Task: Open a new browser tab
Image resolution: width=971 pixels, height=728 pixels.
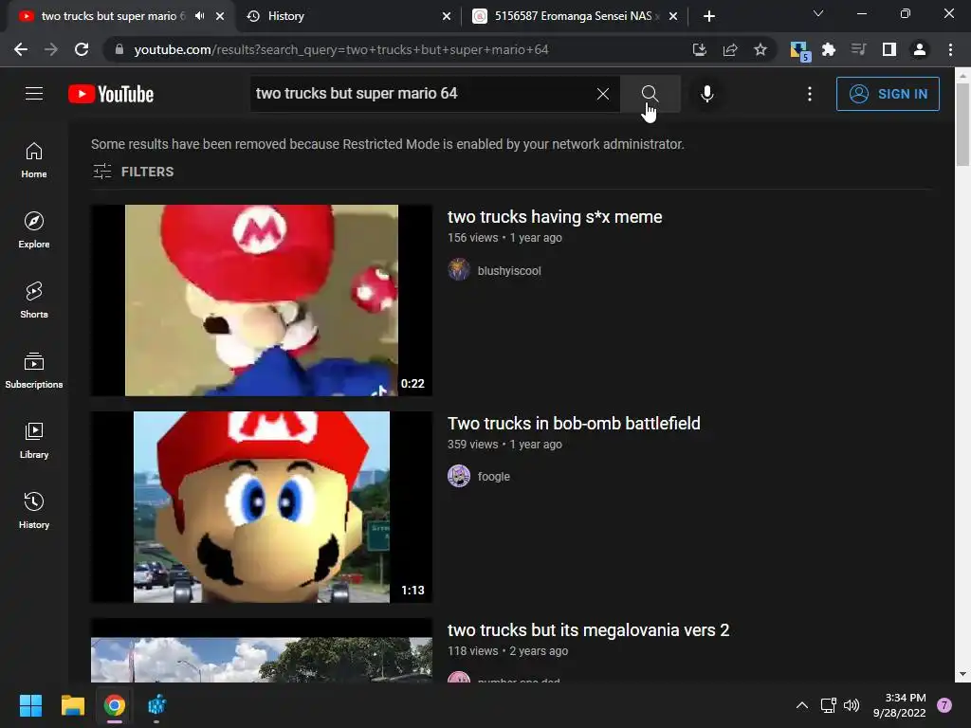Action: pos(709,16)
